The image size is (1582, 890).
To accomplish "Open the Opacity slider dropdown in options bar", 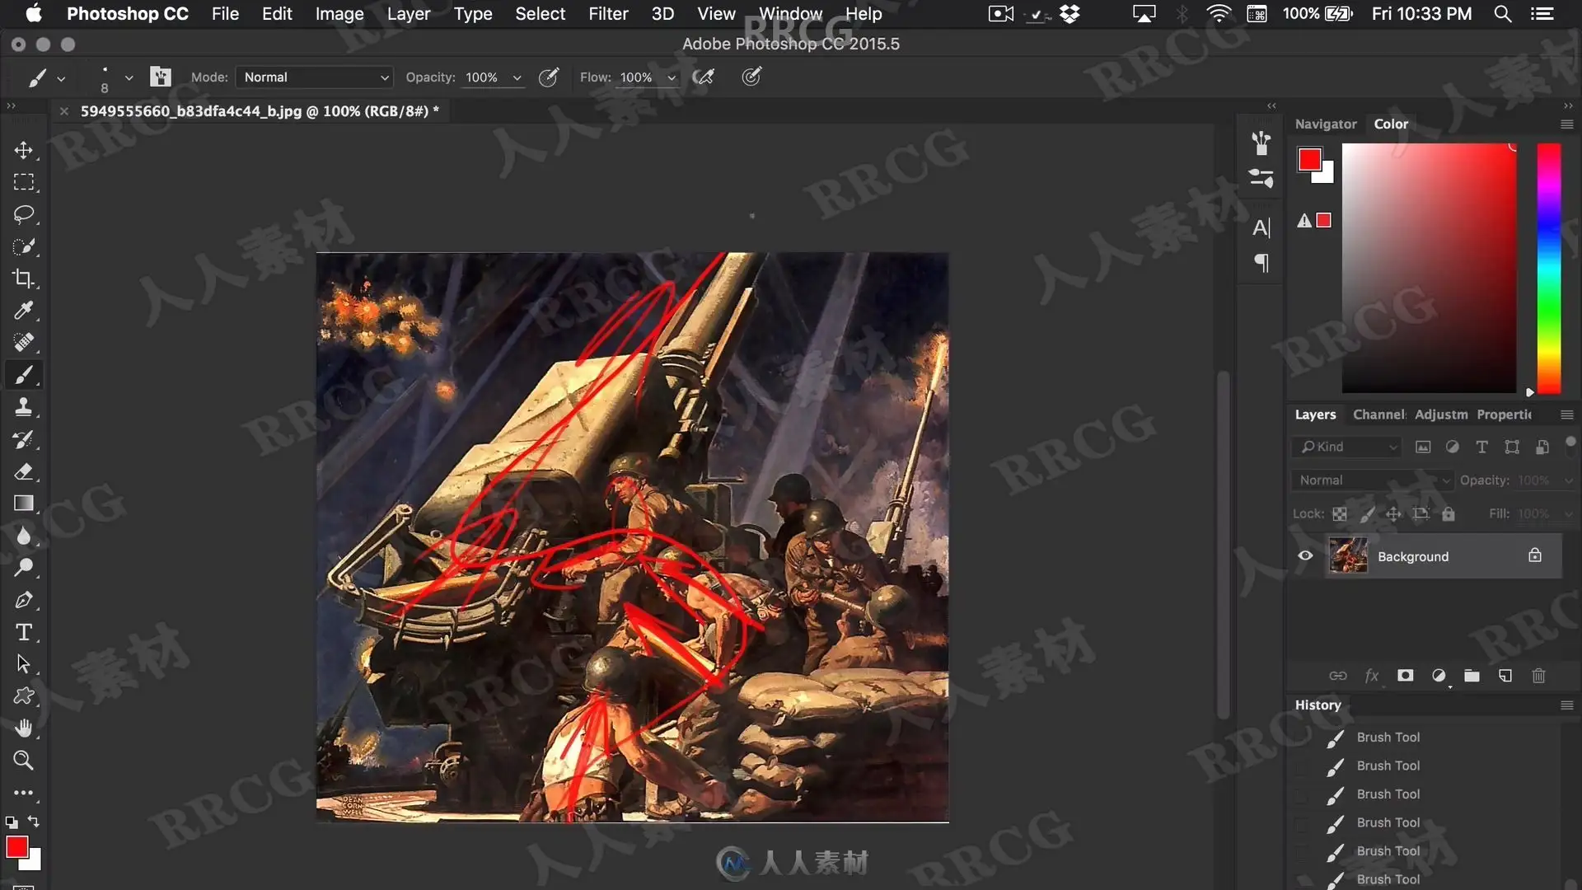I will tap(517, 77).
